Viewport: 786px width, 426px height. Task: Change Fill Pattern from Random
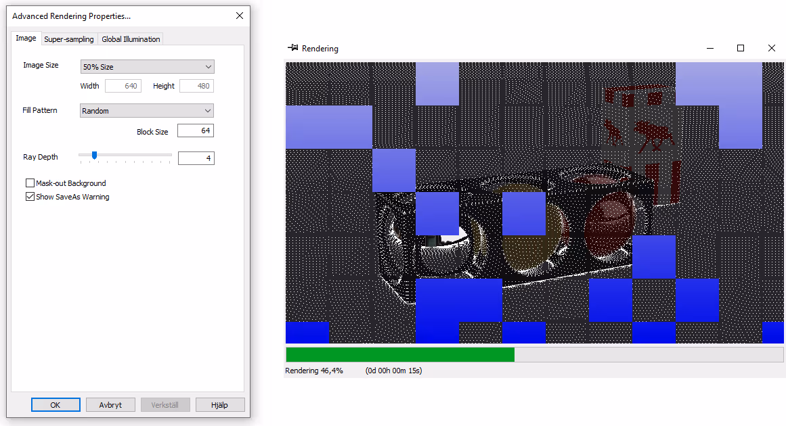coord(146,110)
